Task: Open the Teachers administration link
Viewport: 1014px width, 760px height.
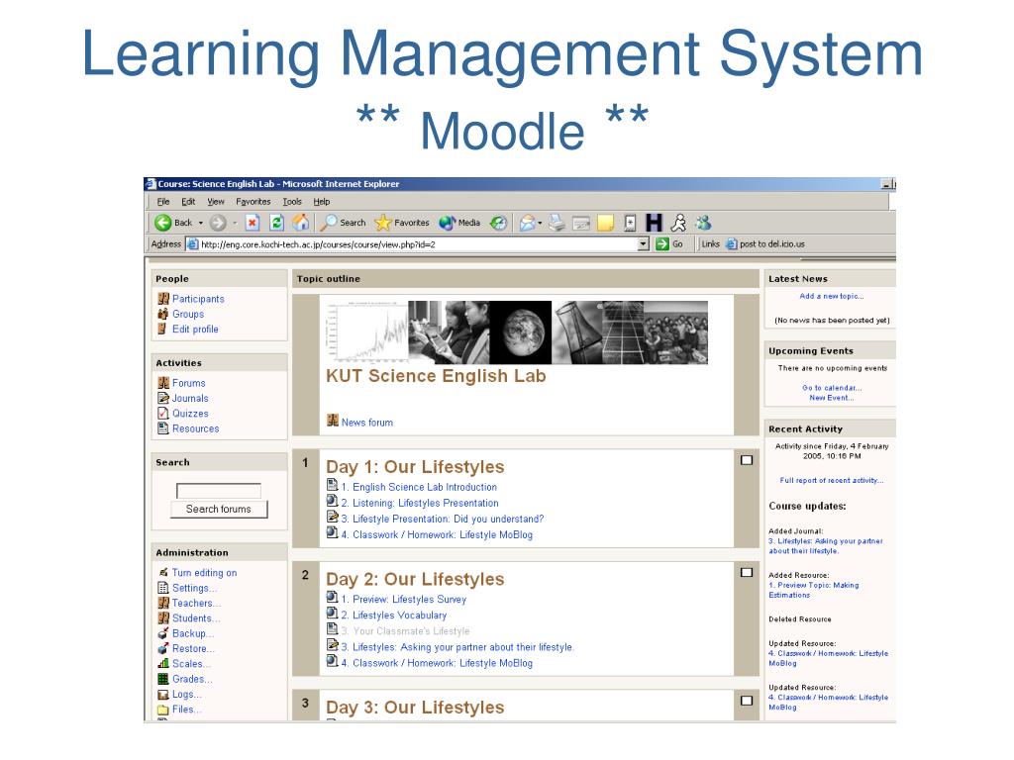Action: click(196, 603)
